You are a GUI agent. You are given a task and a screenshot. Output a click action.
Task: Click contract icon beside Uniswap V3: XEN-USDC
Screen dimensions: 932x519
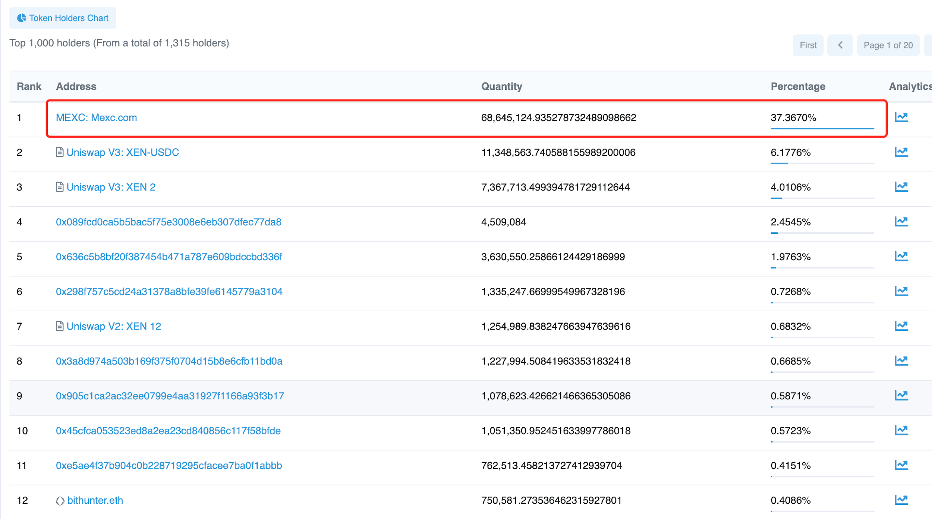point(60,152)
